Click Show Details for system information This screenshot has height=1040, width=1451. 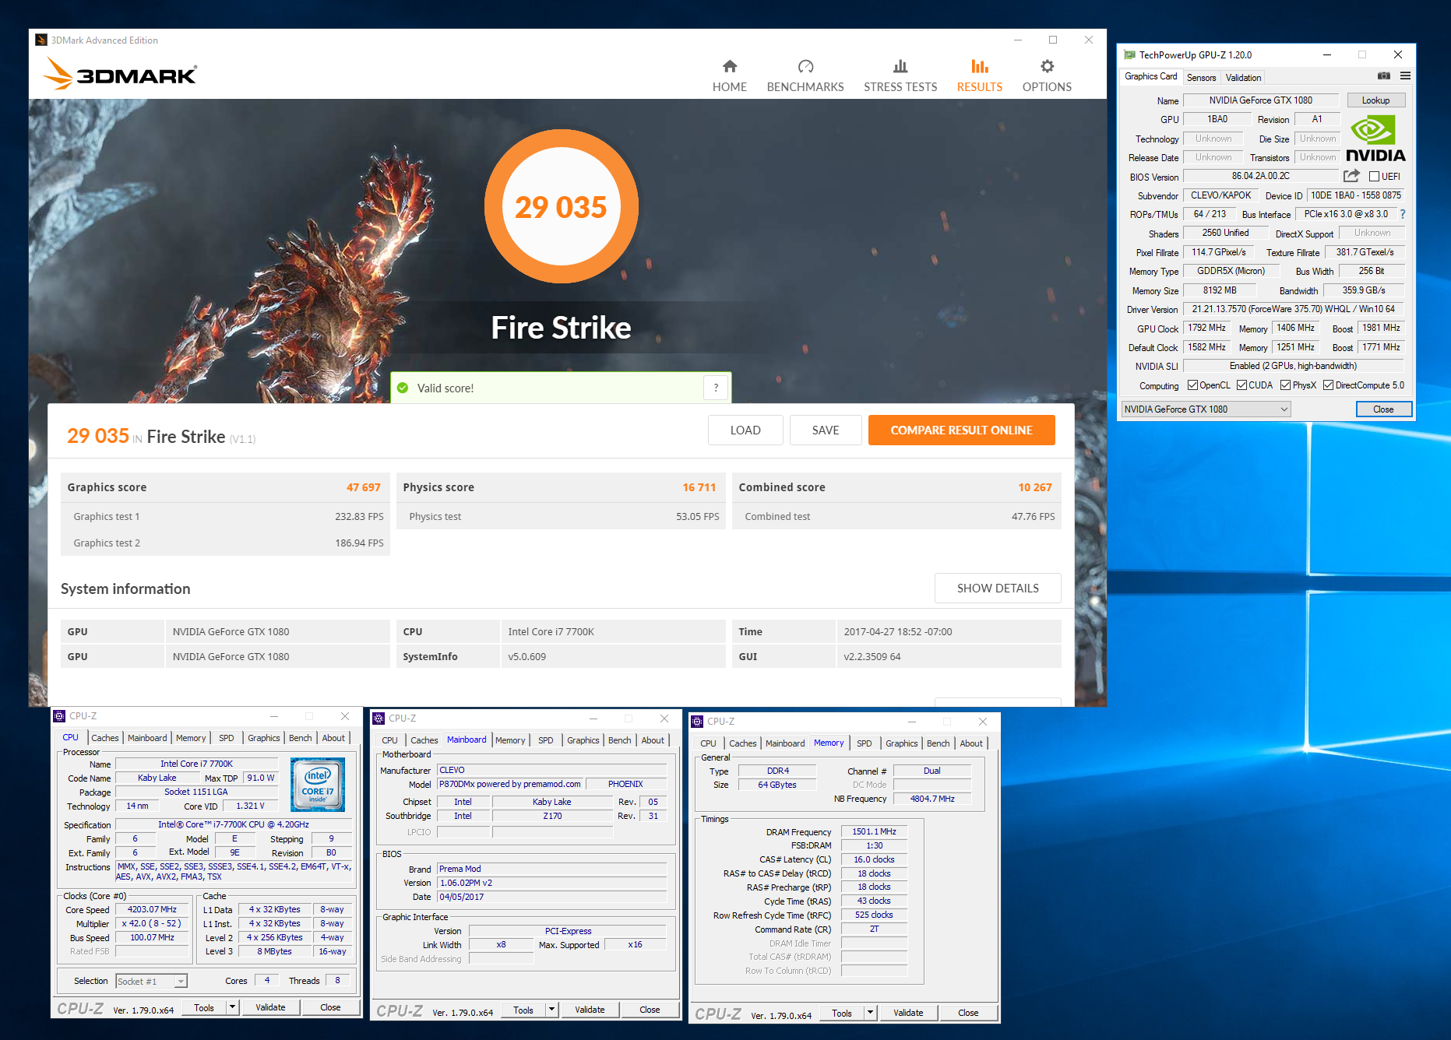[998, 589]
